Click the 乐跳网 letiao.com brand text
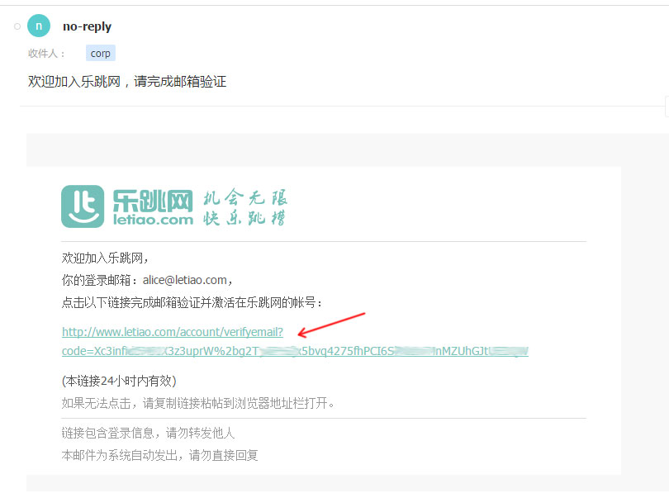The image size is (669, 493). pos(153,207)
